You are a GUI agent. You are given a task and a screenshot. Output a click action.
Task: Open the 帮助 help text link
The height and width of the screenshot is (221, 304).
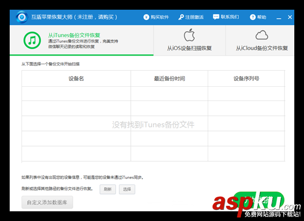point(261,17)
